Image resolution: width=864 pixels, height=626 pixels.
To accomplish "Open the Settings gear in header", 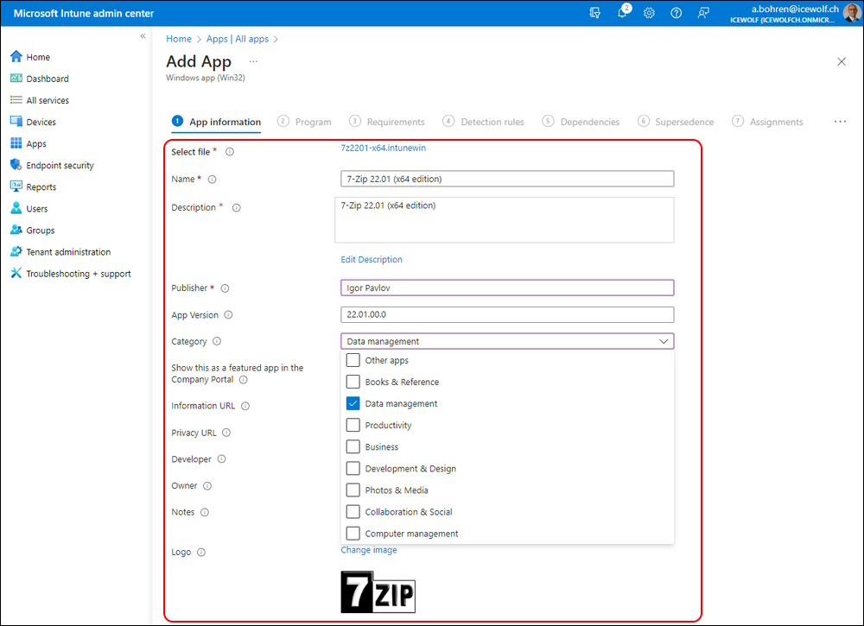I will (x=649, y=13).
